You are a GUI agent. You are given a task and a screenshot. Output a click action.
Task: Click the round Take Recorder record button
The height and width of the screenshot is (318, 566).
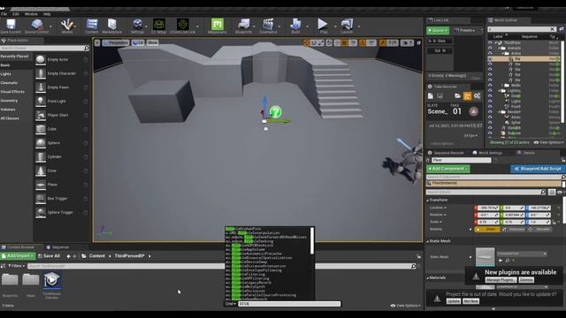click(474, 111)
